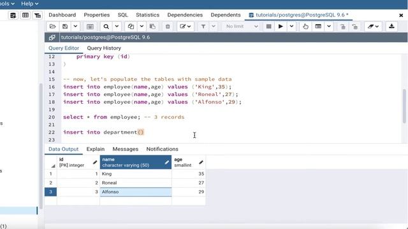Close the query tool panel with X

coord(401,15)
